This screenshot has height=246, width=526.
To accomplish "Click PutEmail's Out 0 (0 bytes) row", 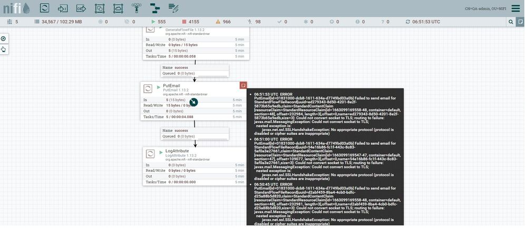I will click(193, 111).
